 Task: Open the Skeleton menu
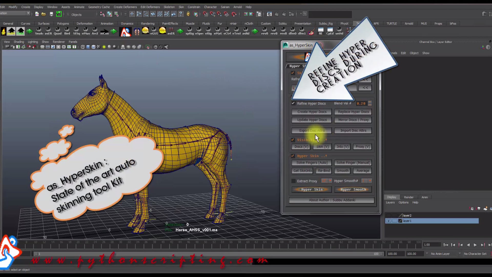click(x=169, y=7)
